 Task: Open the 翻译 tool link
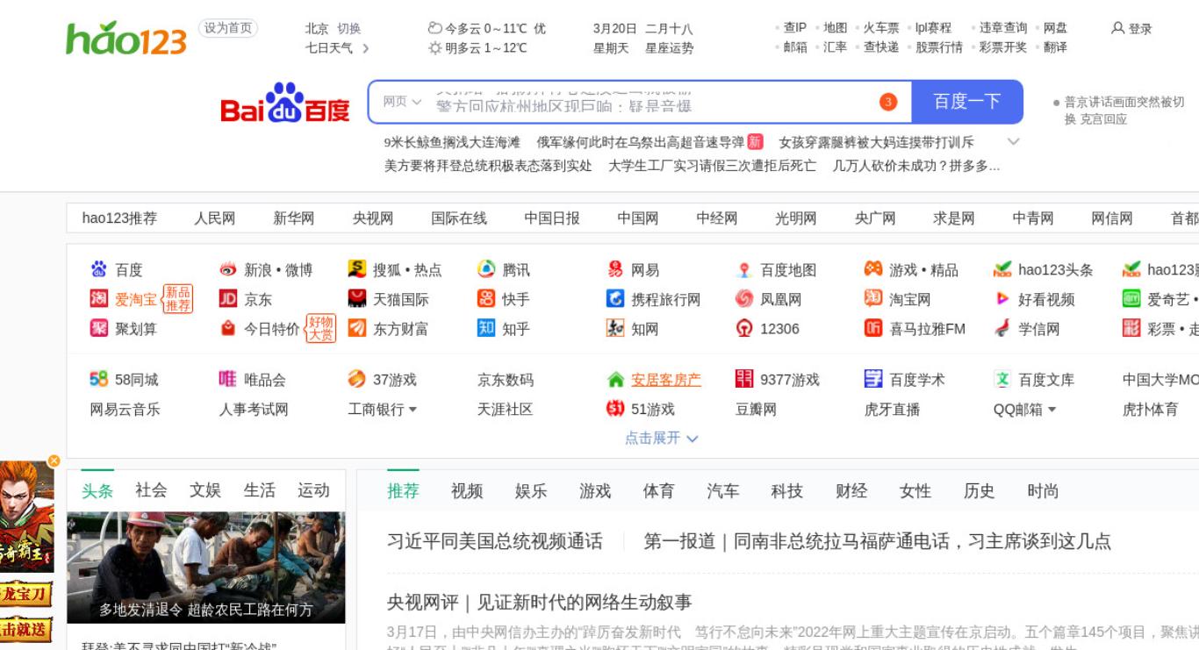pyautogui.click(x=1056, y=47)
